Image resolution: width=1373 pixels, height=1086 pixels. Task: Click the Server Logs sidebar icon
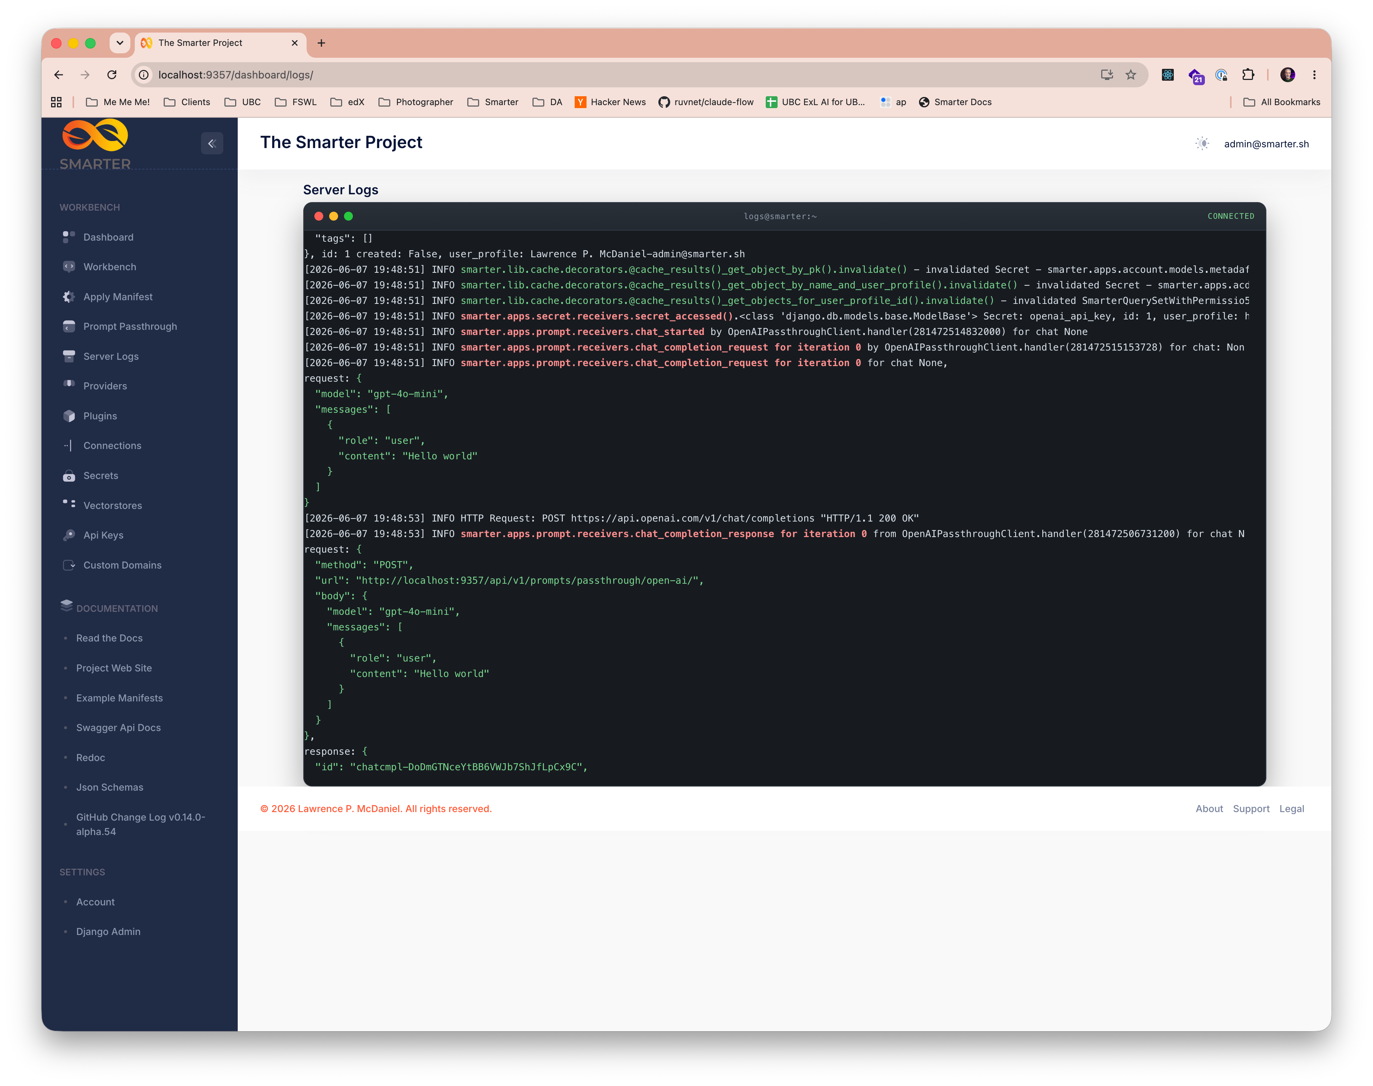click(69, 356)
